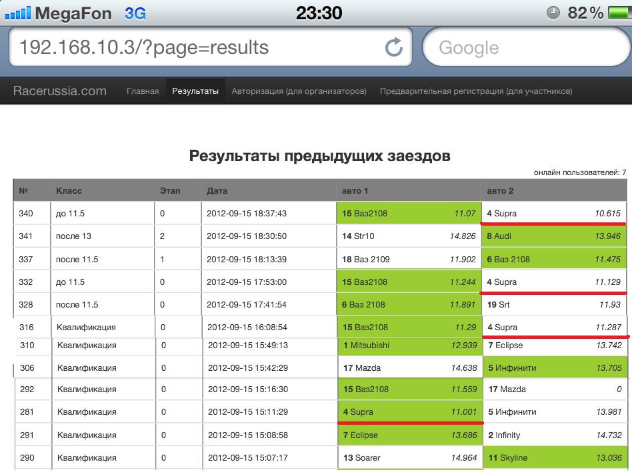Select the Результаты navigation tab
The image size is (632, 472).
click(195, 91)
